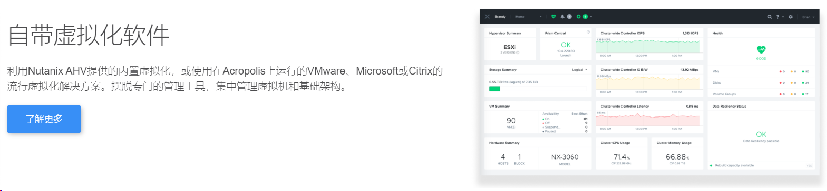
Task: Open settings via the gear icon
Action: (790, 17)
